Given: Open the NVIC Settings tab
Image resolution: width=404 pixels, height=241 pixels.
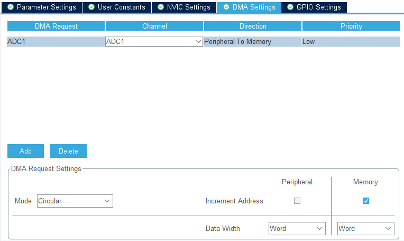Looking at the screenshot, I should pyautogui.click(x=184, y=7).
